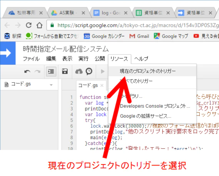Viewport: 219px width, 176px height.
Task: Open the ファイル menu
Action: pos(31,59)
